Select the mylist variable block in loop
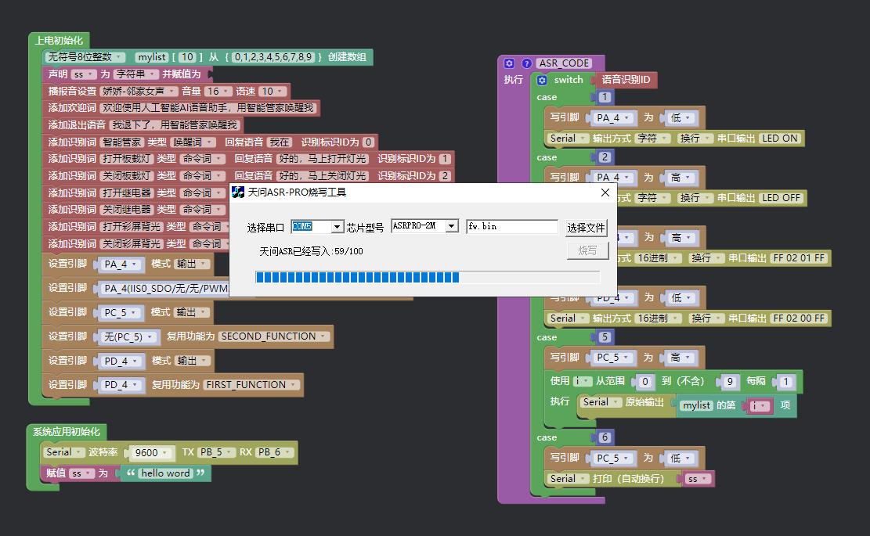 pyautogui.click(x=696, y=406)
